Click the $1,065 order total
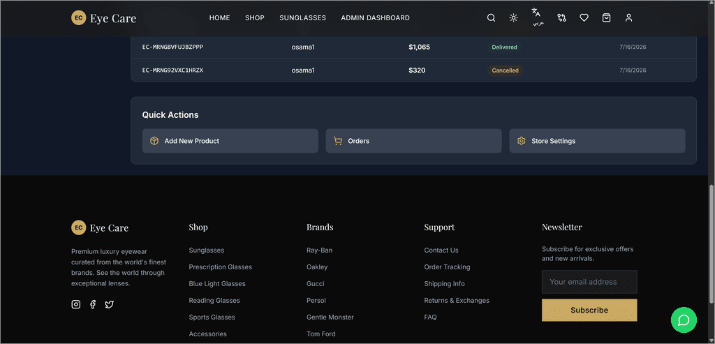 click(420, 47)
